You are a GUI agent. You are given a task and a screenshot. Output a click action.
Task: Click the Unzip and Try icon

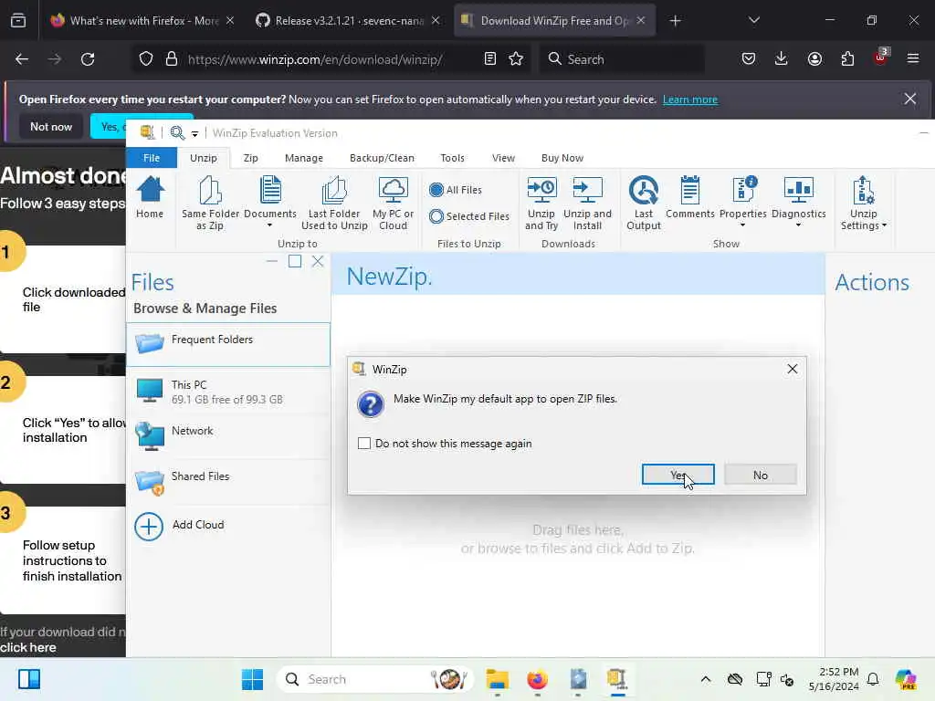tap(541, 203)
